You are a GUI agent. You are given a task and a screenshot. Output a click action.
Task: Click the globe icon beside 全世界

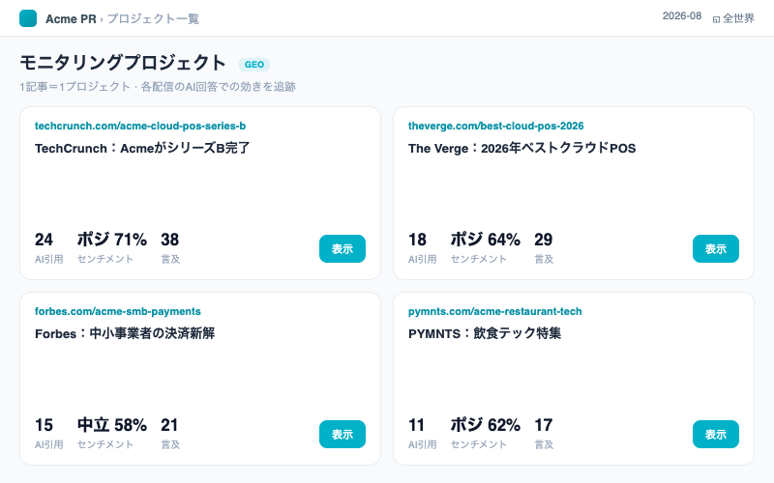tap(716, 19)
